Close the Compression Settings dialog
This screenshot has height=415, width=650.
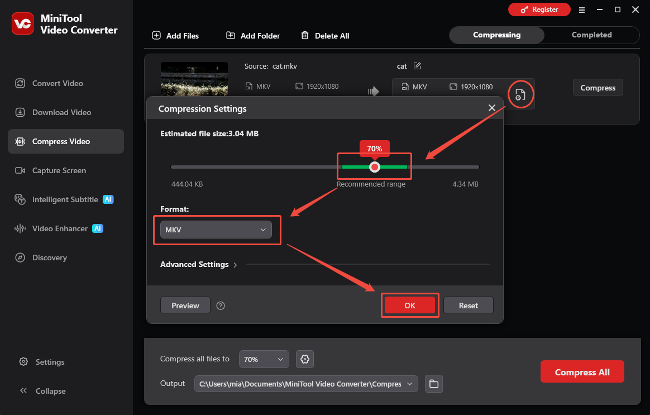click(491, 108)
